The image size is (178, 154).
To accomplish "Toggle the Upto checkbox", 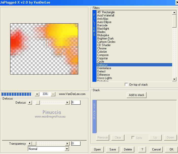I will tap(133, 138).
